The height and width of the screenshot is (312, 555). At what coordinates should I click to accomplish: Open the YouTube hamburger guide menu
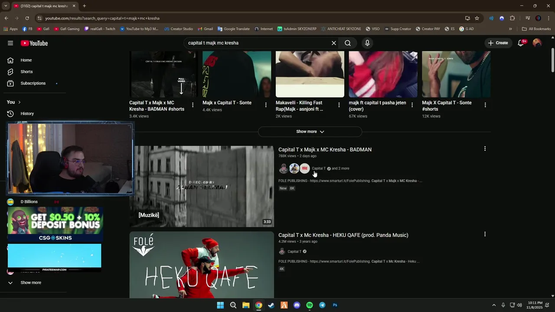10,43
